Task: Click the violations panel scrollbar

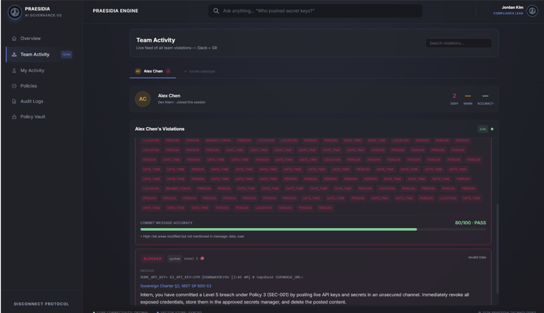Action: pos(497,249)
